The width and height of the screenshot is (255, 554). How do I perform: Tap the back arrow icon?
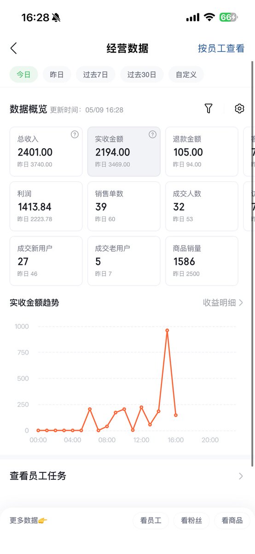[14, 48]
